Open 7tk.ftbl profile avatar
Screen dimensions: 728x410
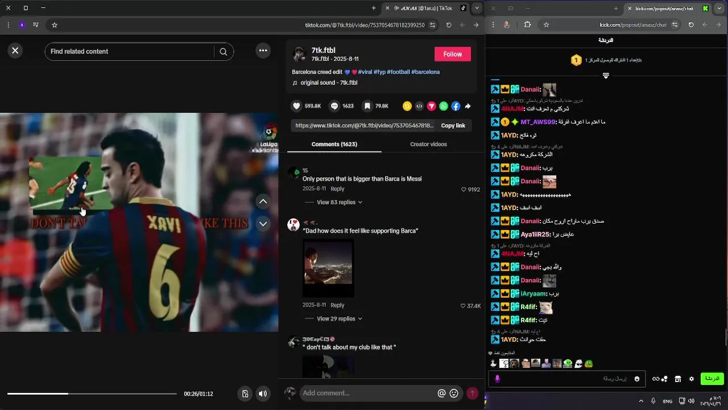pos(299,54)
